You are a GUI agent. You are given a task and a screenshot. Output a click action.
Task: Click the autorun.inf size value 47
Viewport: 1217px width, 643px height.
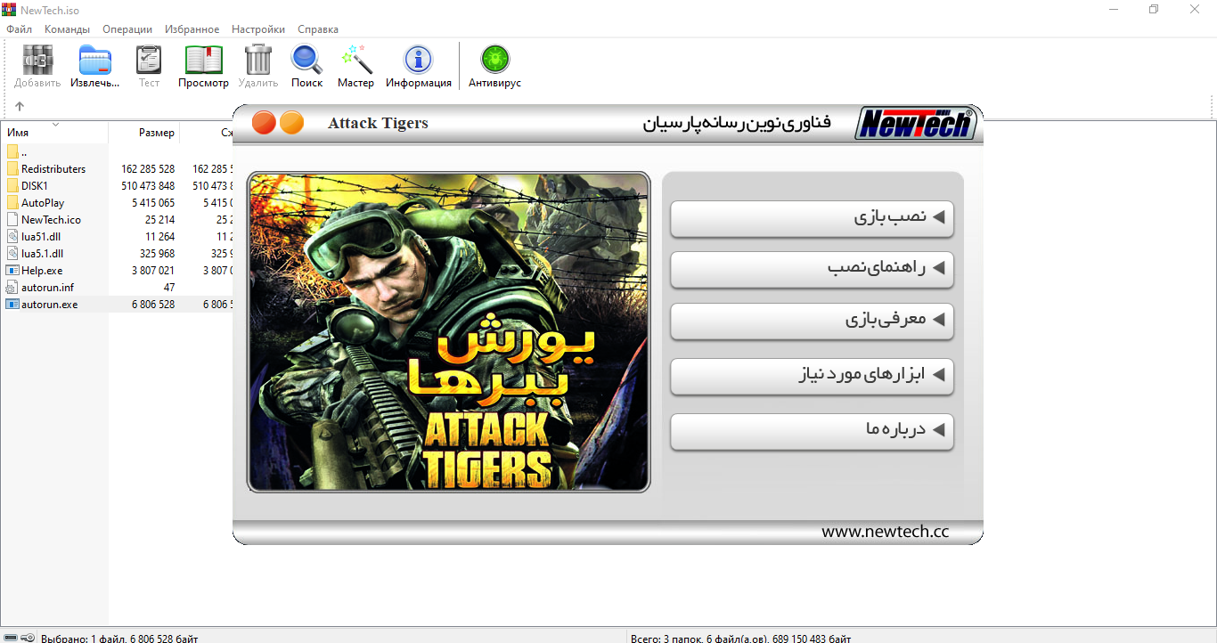tap(169, 288)
